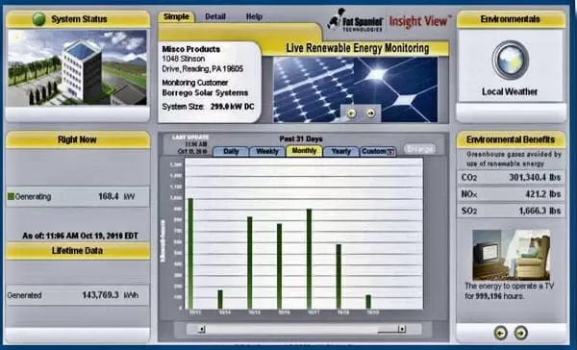Click the System Status panel header

click(78, 19)
